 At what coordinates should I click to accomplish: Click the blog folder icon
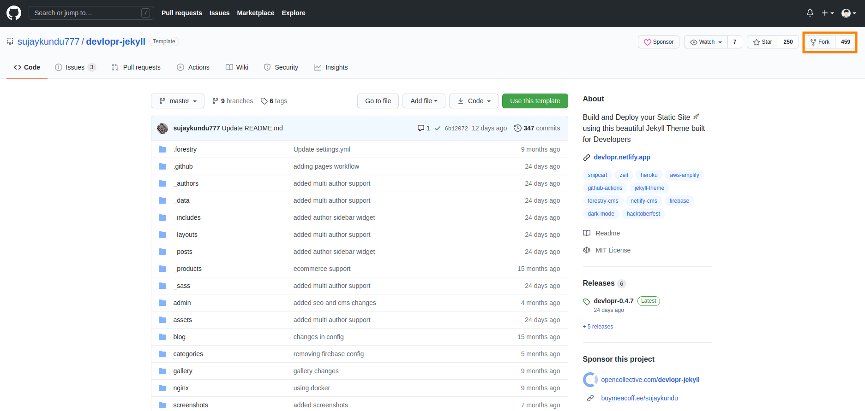click(162, 337)
